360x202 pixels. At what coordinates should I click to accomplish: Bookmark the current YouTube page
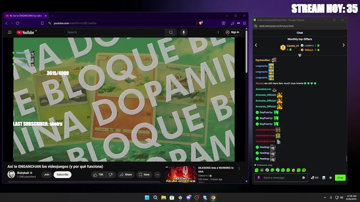[42, 23]
